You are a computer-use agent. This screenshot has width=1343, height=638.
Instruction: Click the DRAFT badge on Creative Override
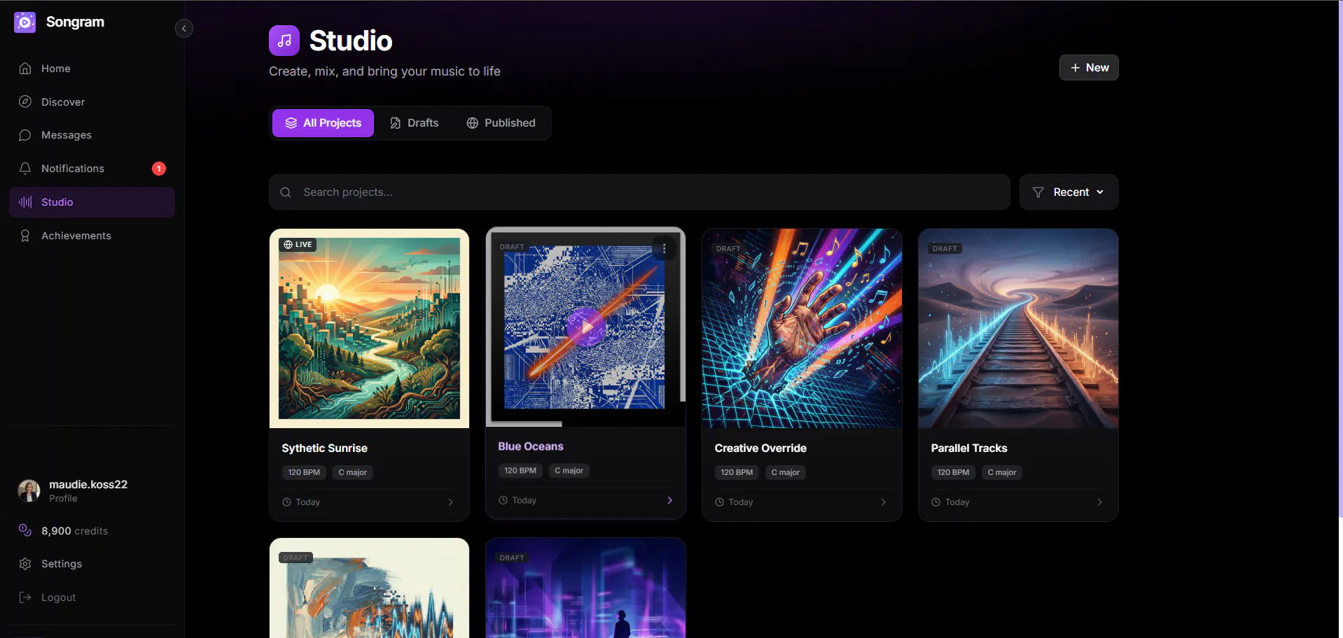pyautogui.click(x=728, y=249)
